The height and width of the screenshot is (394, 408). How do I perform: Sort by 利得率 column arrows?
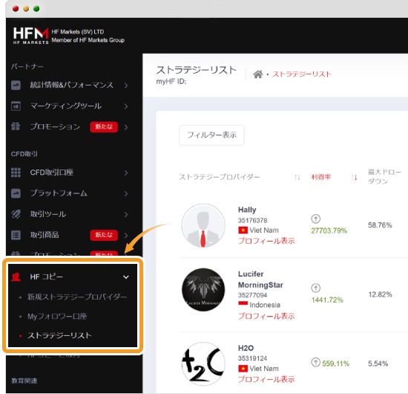tap(354, 178)
